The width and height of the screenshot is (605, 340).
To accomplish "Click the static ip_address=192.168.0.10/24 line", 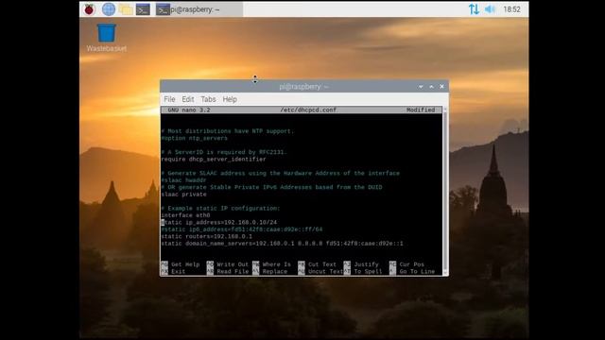I will [218, 223].
